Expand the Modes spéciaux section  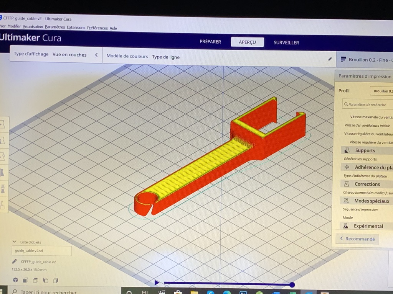[x=366, y=201]
